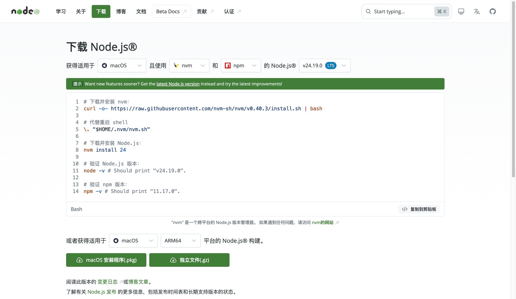
Task: Open the 变更日志 link
Action: [107, 282]
